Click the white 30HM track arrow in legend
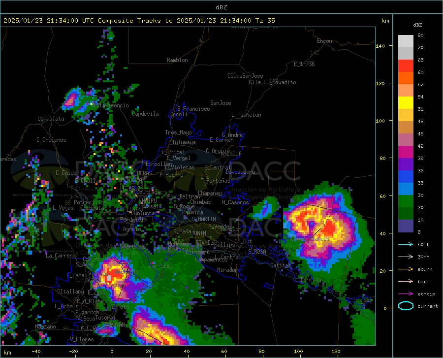This screenshot has width=443, height=358. tap(406, 257)
